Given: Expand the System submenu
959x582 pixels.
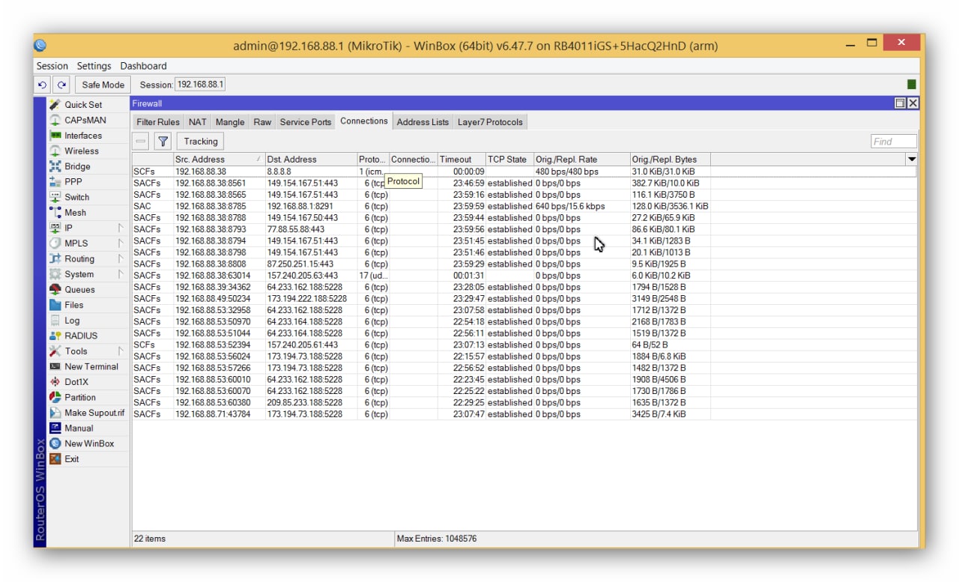Looking at the screenshot, I should [x=120, y=274].
